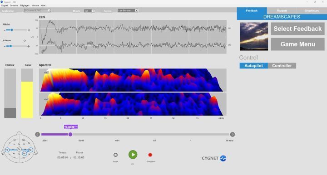
Task: Increase Volume with plus icon
Action: [x=29, y=46]
